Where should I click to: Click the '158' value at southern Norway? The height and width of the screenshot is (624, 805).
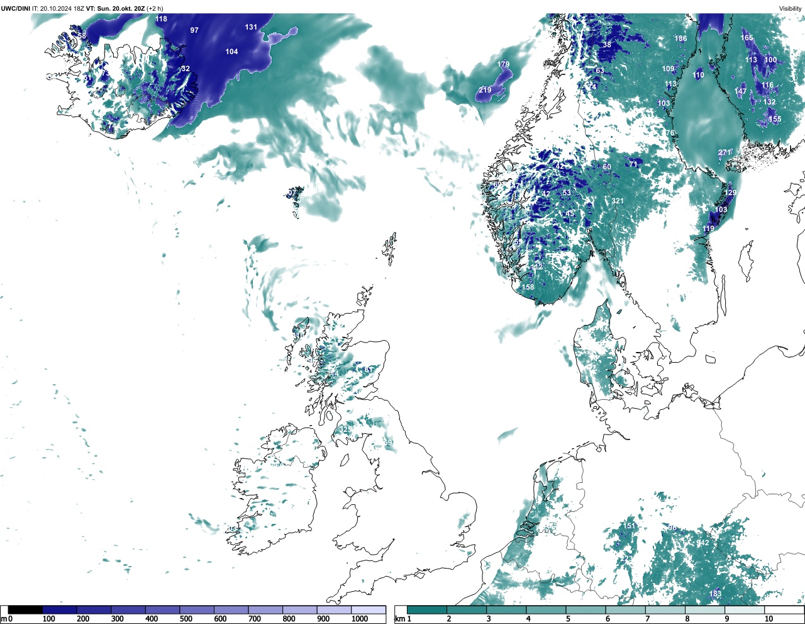(528, 287)
